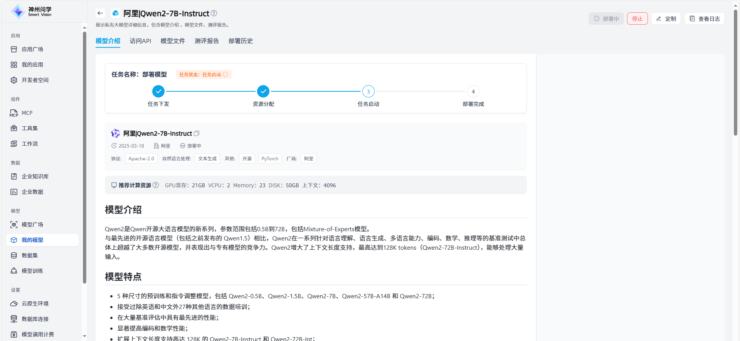Click the back arrow beside model title
This screenshot has height=341, width=740.
point(100,13)
